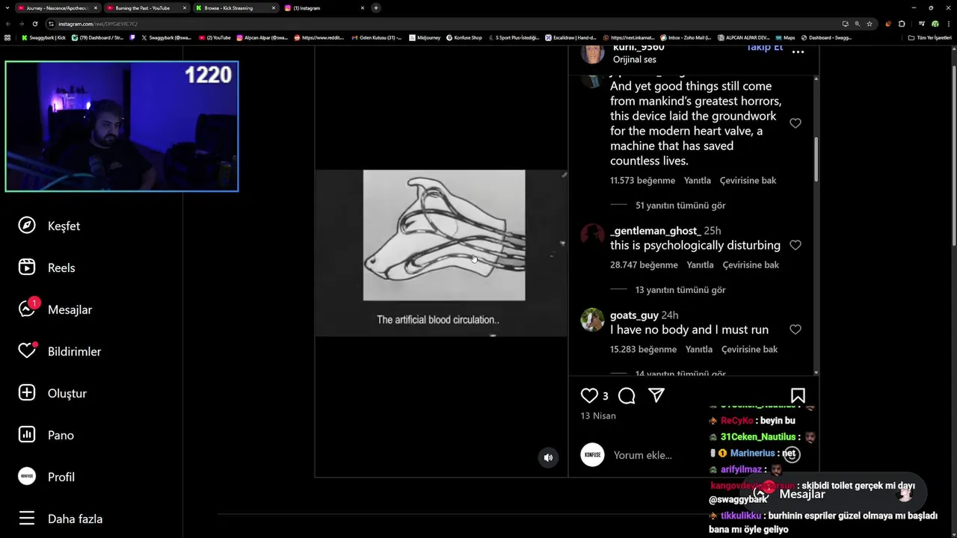Select the '(1) Instagram' tab
The width and height of the screenshot is (957, 538).
pyautogui.click(x=324, y=7)
